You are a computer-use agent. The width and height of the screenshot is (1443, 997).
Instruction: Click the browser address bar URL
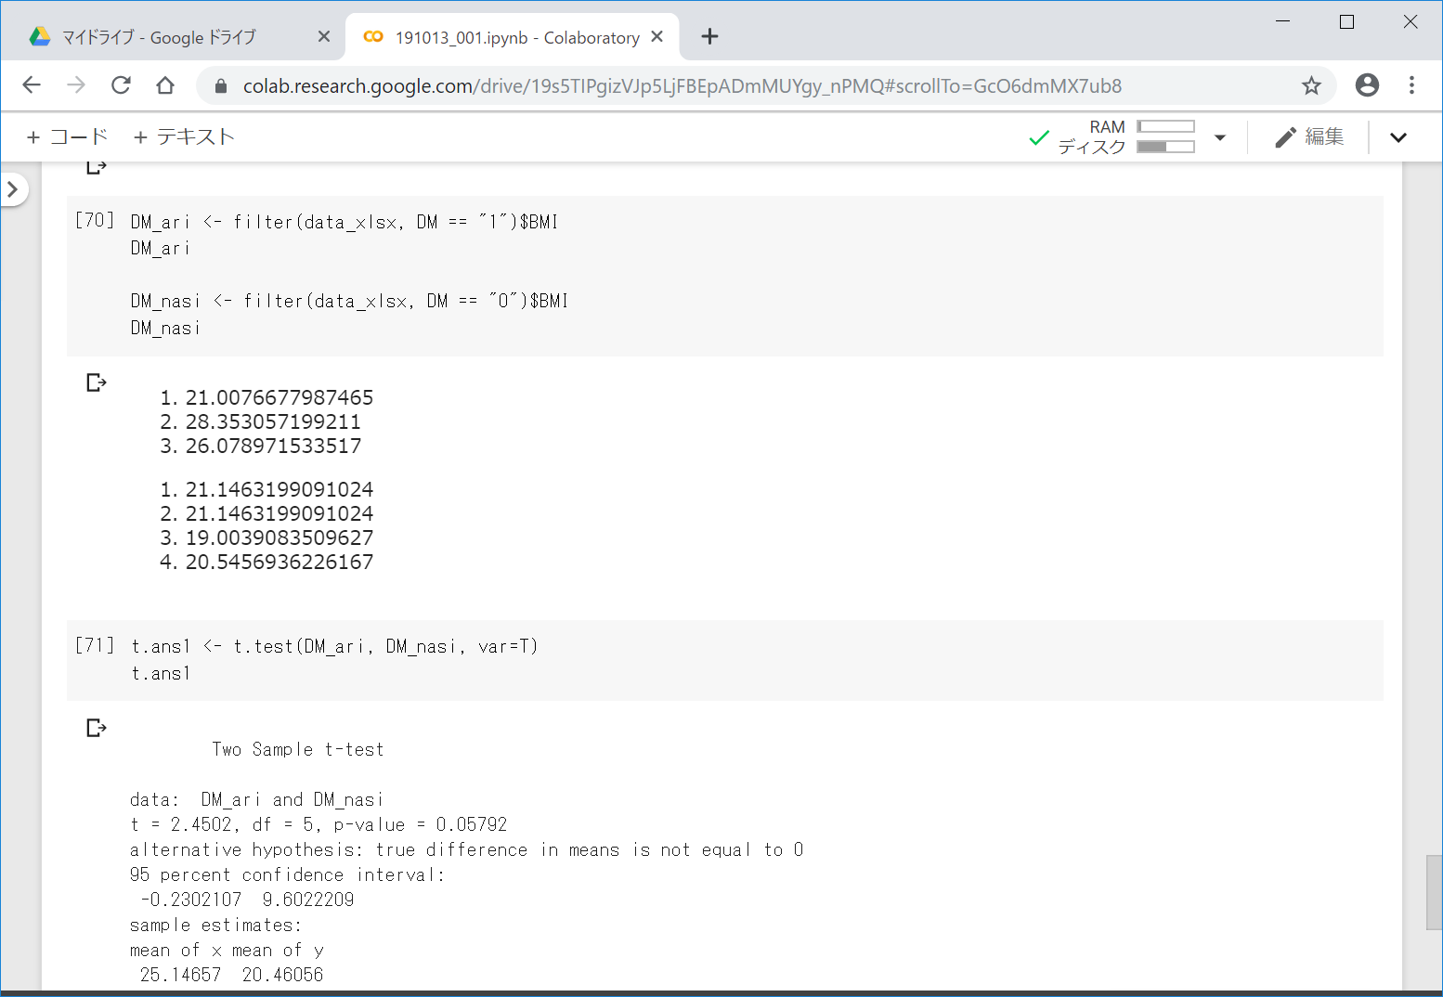pyautogui.click(x=682, y=86)
